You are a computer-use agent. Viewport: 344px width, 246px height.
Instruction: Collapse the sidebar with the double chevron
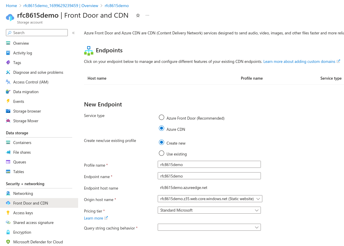pos(73,33)
